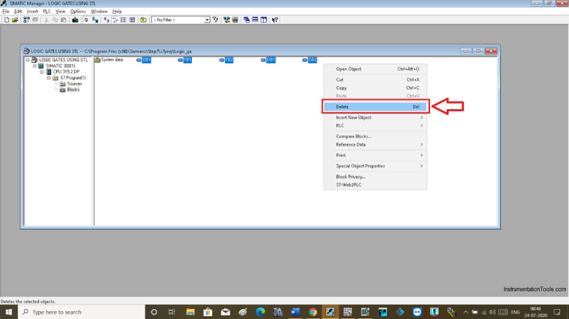The image size is (569, 319).
Task: Toggle Simulation on/off toolbar icon
Action: coord(235,20)
